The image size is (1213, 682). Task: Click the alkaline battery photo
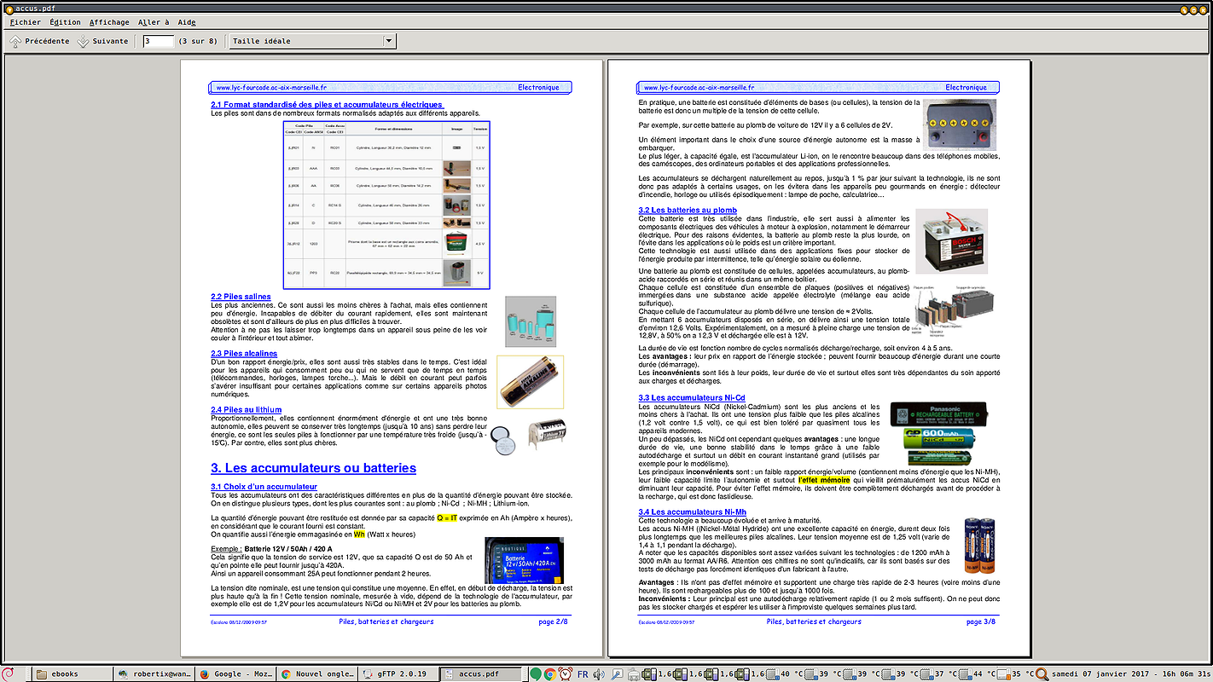(x=530, y=382)
